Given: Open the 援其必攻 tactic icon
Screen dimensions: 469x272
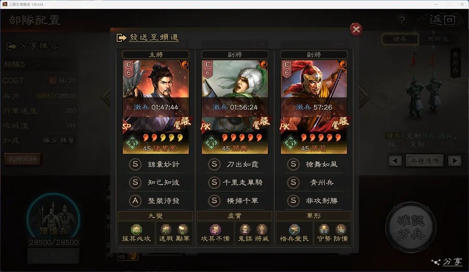Looking at the screenshot, I should [137, 229].
